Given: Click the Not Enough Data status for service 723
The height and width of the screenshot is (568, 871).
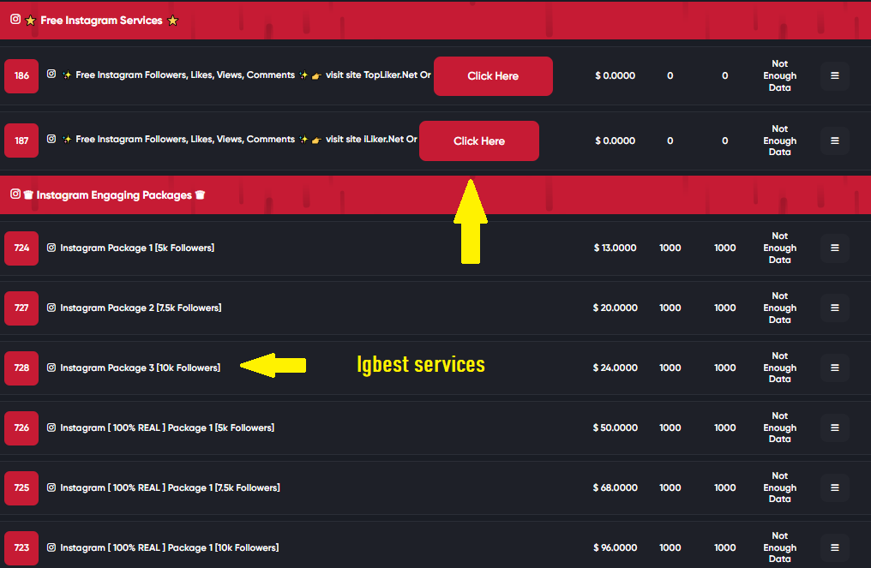Looking at the screenshot, I should click(x=779, y=547).
